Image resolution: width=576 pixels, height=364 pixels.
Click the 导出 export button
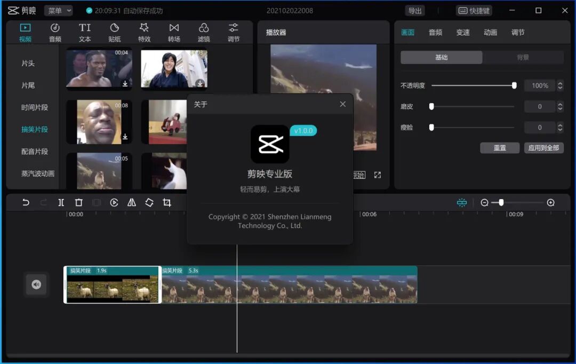coord(415,10)
